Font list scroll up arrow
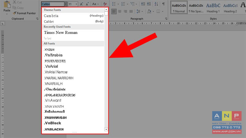 (106, 10)
